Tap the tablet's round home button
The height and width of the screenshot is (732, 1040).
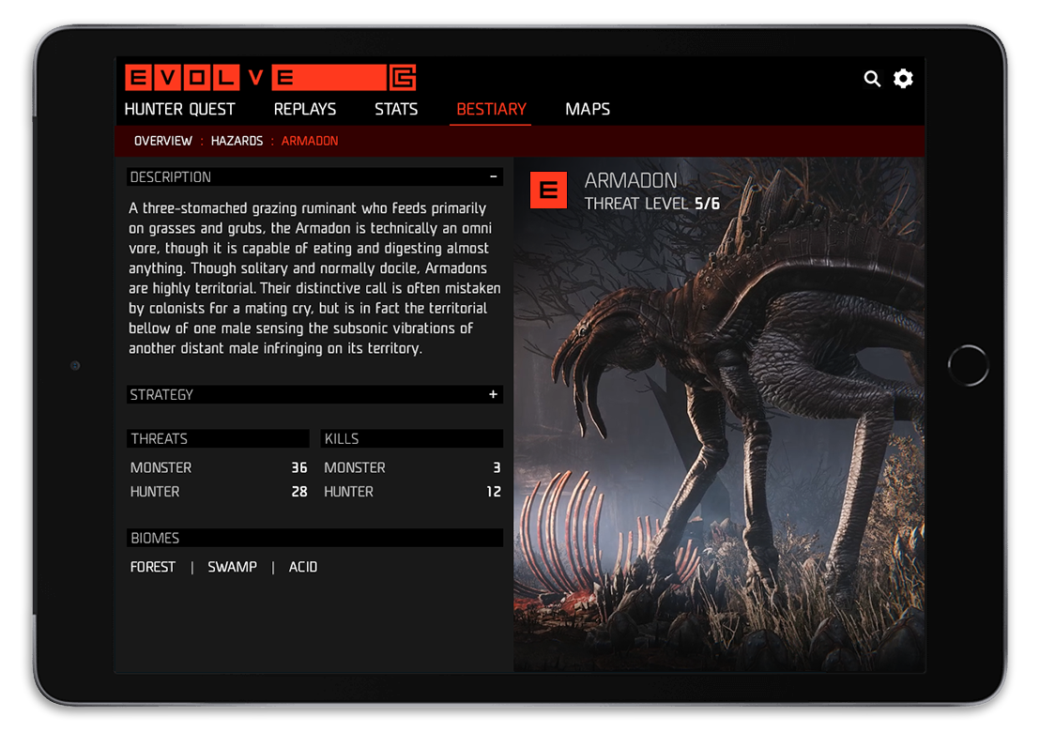[968, 365]
